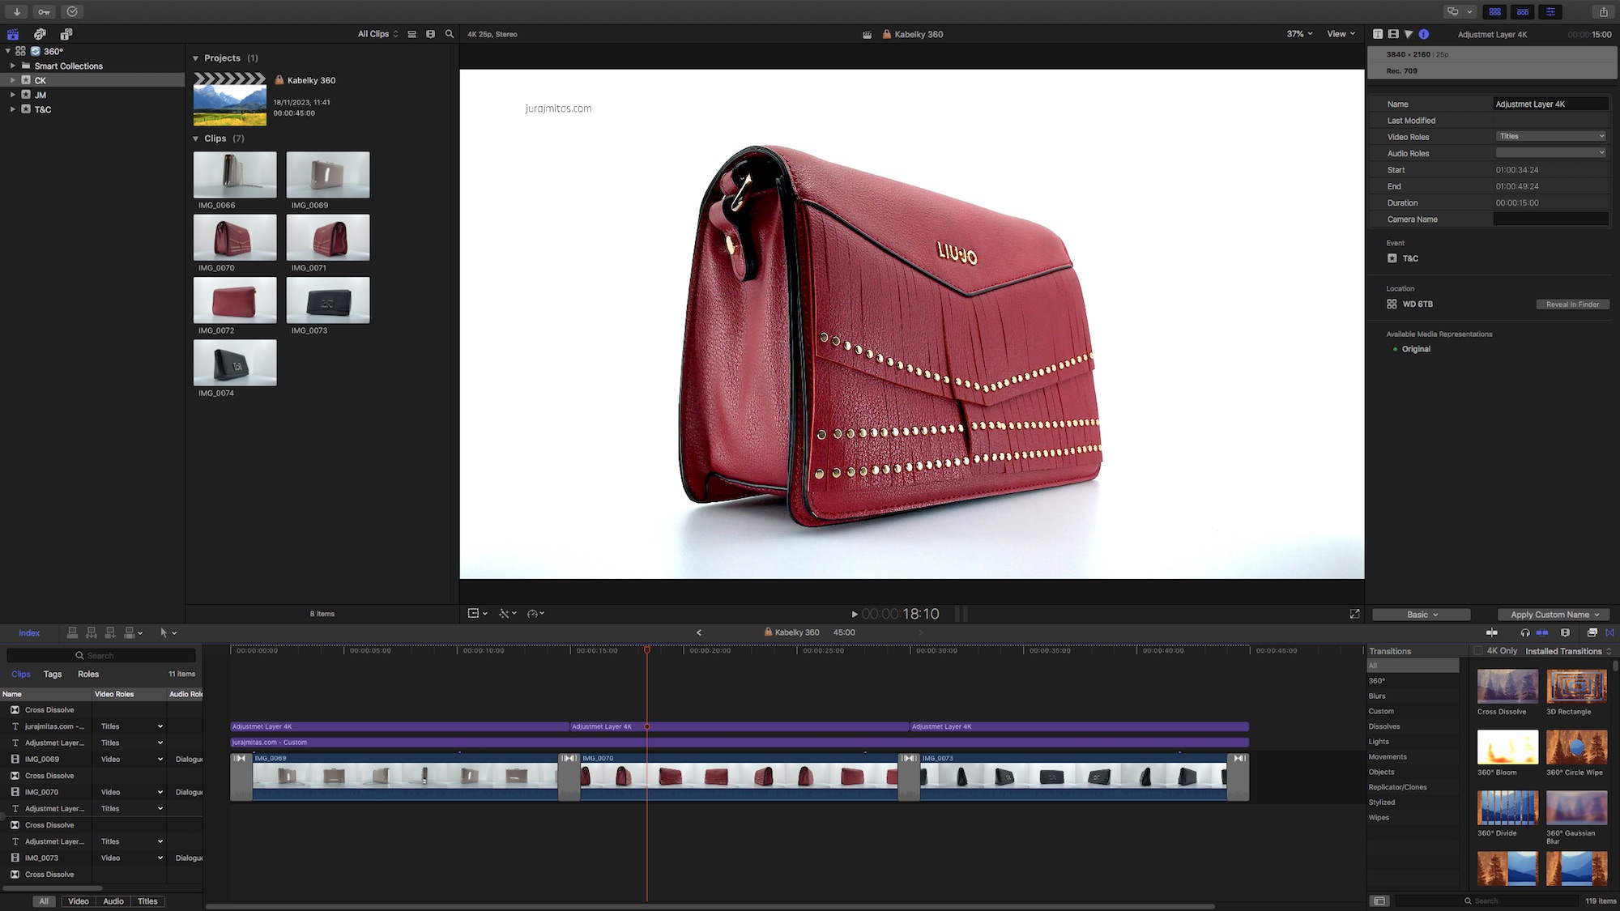Expand the Smart Collections folder
Viewport: 1620px width, 911px height.
(x=12, y=66)
